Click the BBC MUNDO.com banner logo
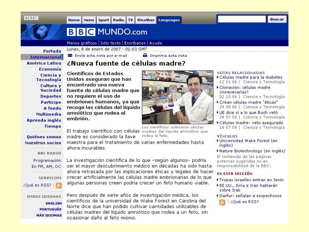Screen dimensions: 309x232 [x=107, y=32]
